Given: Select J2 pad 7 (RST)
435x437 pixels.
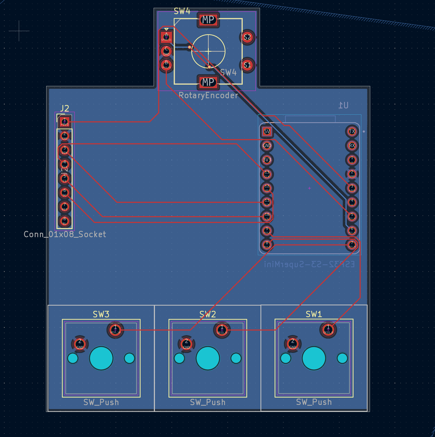Looking at the screenshot, I should pos(65,207).
